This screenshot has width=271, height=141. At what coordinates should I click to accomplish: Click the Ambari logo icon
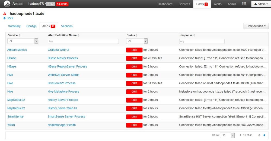tap(7, 4)
